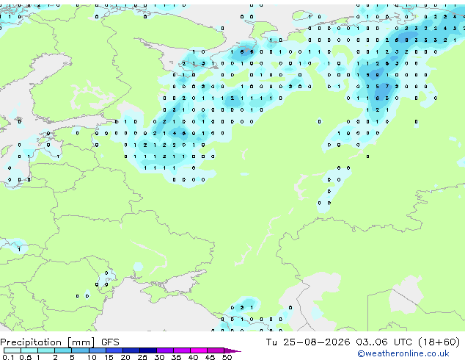Viewport: 465px width, 360px height.
Task: Pick the 35–40 mm legend color box
Action: click(182, 350)
